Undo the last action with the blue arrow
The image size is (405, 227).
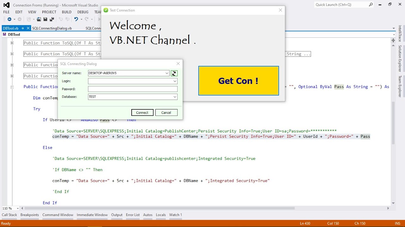(x=76, y=19)
